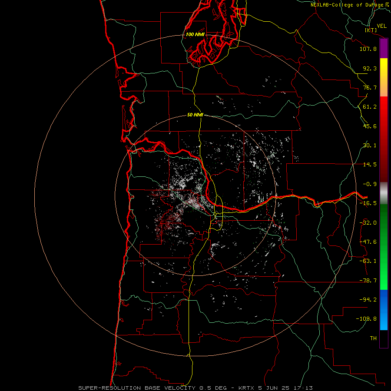Select the -0.9 scale label
This screenshot has height=391, width=391.
[x=370, y=184]
